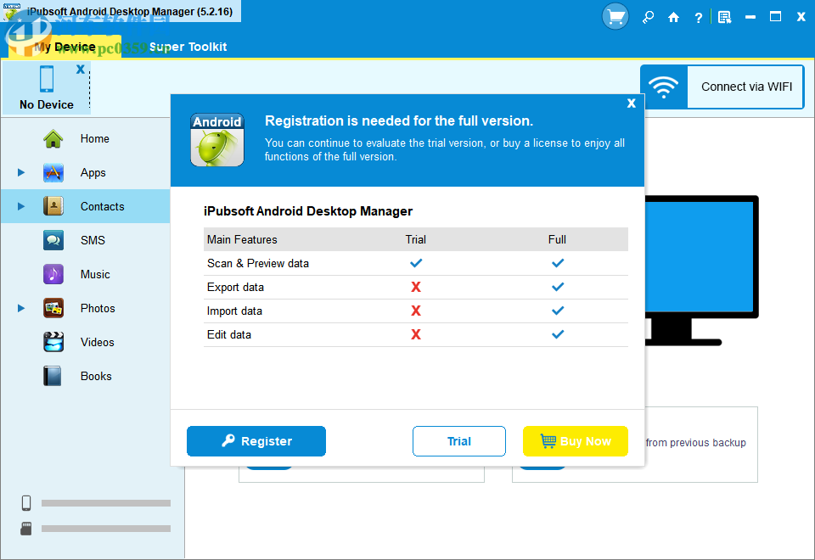This screenshot has height=560, width=815.
Task: Open the search magnifier in the title bar
Action: pos(647,16)
